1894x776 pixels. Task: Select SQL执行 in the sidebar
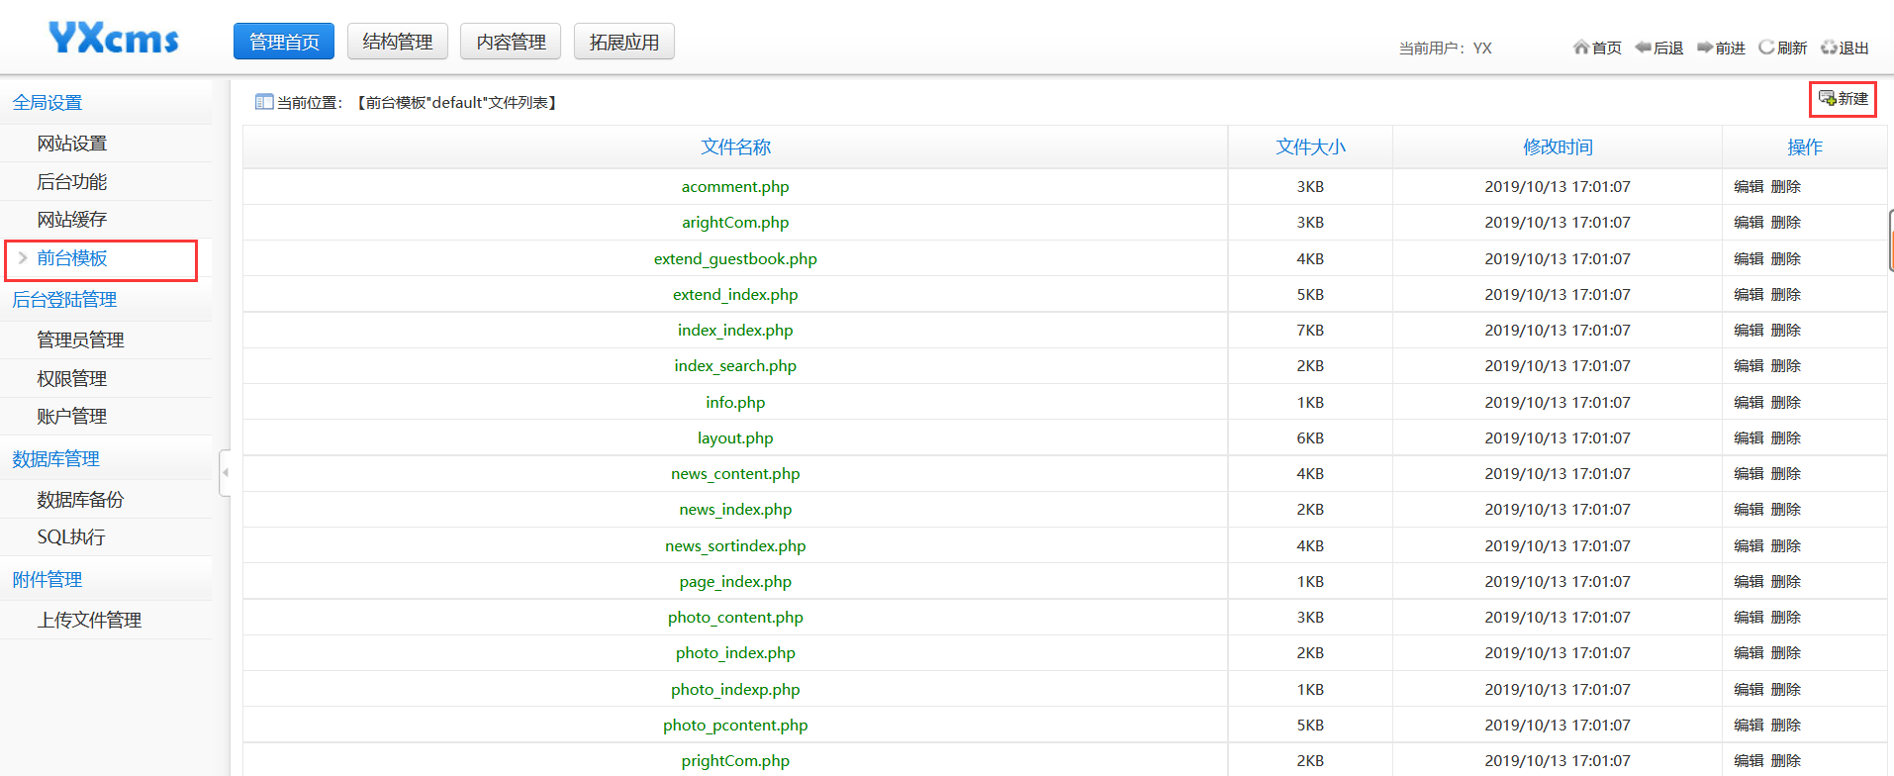point(71,537)
